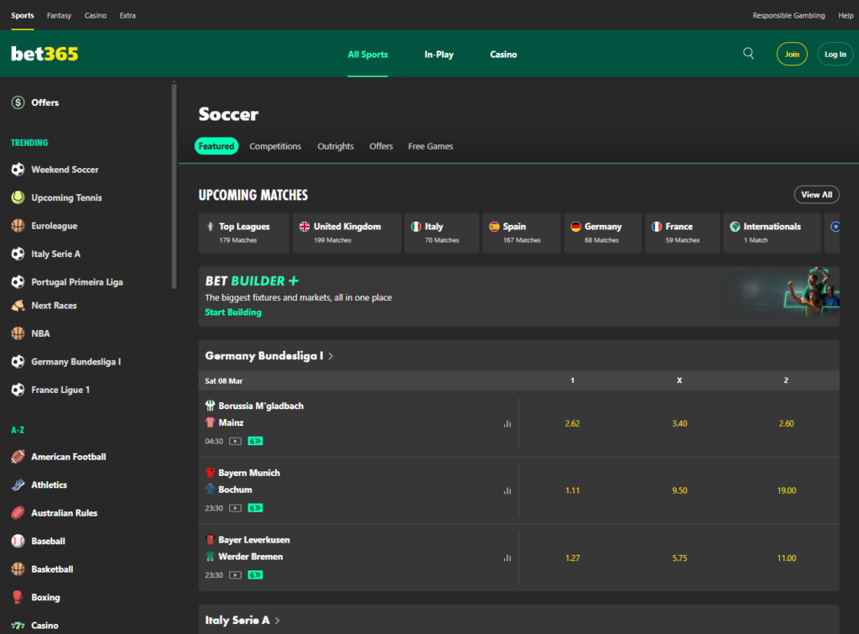Viewport: 859px width, 634px height.
Task: Select Bayern Munich win odds 1.11
Action: (572, 490)
